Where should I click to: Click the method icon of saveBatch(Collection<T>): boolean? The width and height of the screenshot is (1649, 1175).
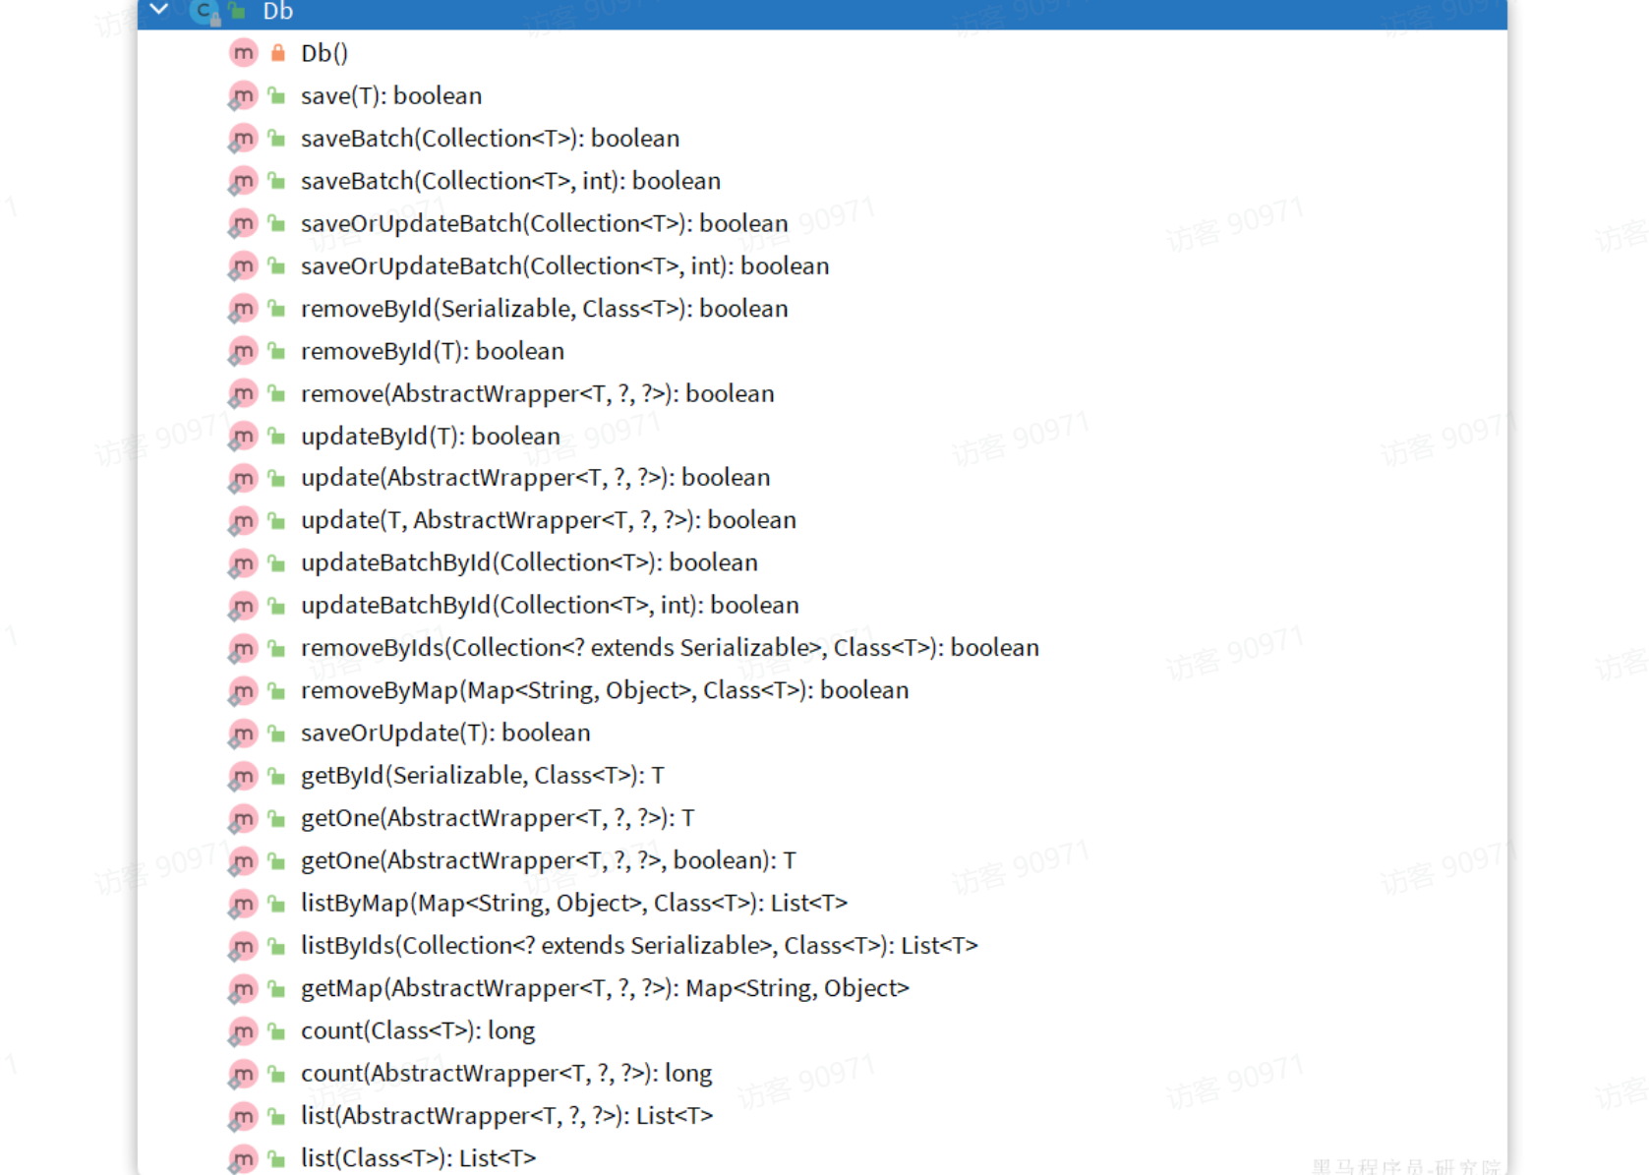[243, 139]
